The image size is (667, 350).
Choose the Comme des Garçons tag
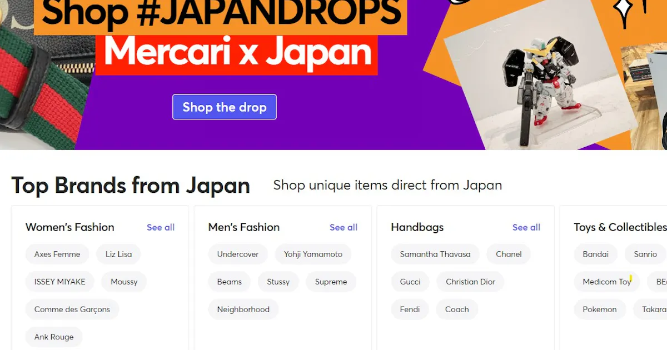click(x=72, y=309)
